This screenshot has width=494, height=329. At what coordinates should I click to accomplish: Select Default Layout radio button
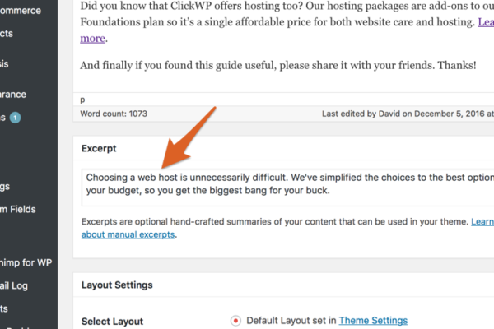(x=235, y=321)
